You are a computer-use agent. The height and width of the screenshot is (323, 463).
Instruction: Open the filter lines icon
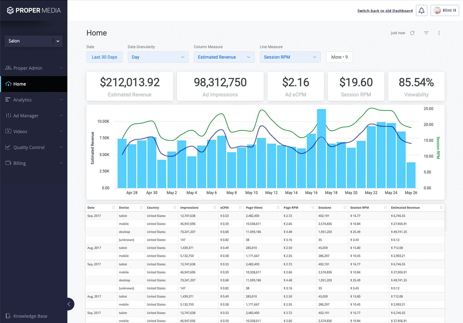[426, 33]
